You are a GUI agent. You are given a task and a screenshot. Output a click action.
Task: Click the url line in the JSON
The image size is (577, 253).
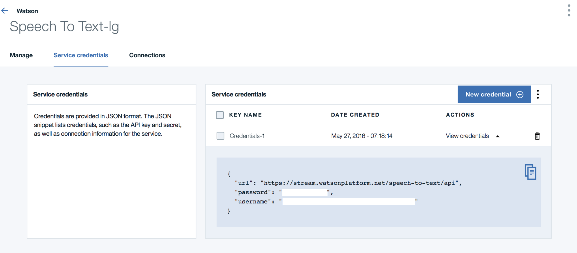[348, 183]
